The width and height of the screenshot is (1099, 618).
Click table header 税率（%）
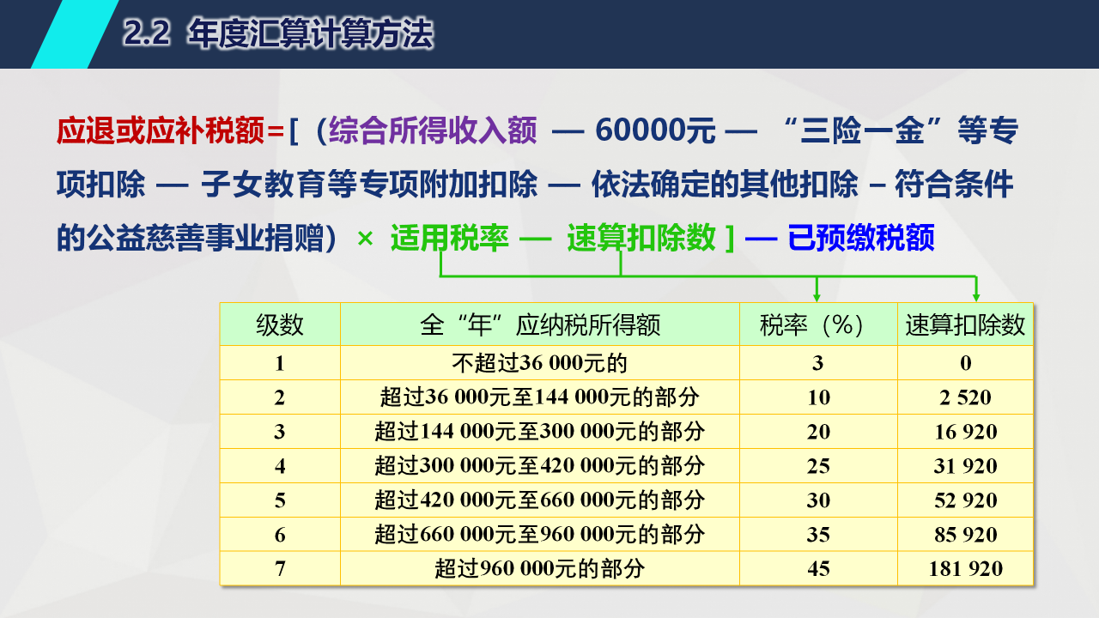[x=819, y=324]
